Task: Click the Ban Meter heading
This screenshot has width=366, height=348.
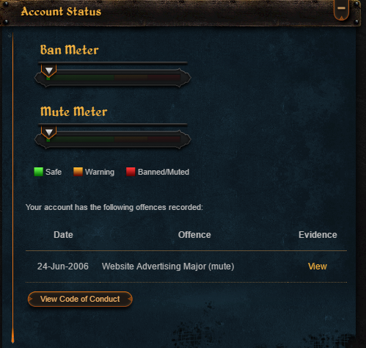Action: point(70,50)
